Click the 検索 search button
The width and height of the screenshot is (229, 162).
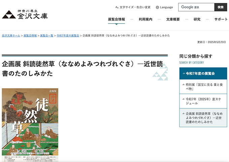[221, 7]
